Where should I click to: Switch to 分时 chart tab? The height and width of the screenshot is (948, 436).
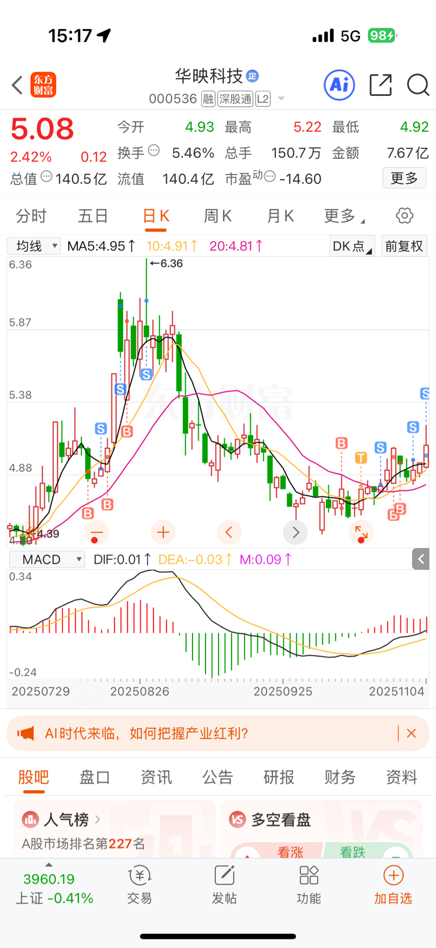[31, 216]
